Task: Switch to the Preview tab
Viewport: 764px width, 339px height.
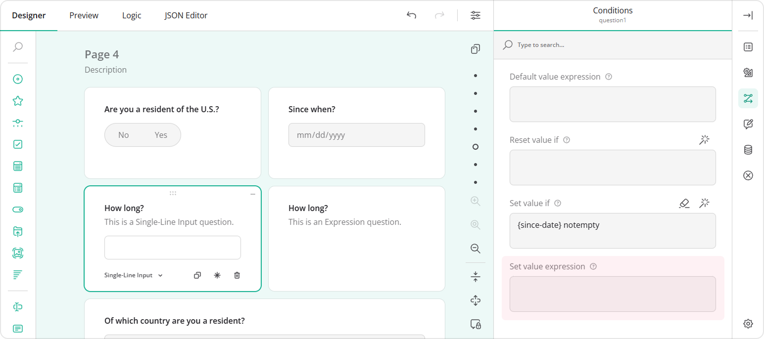Action: [x=84, y=15]
